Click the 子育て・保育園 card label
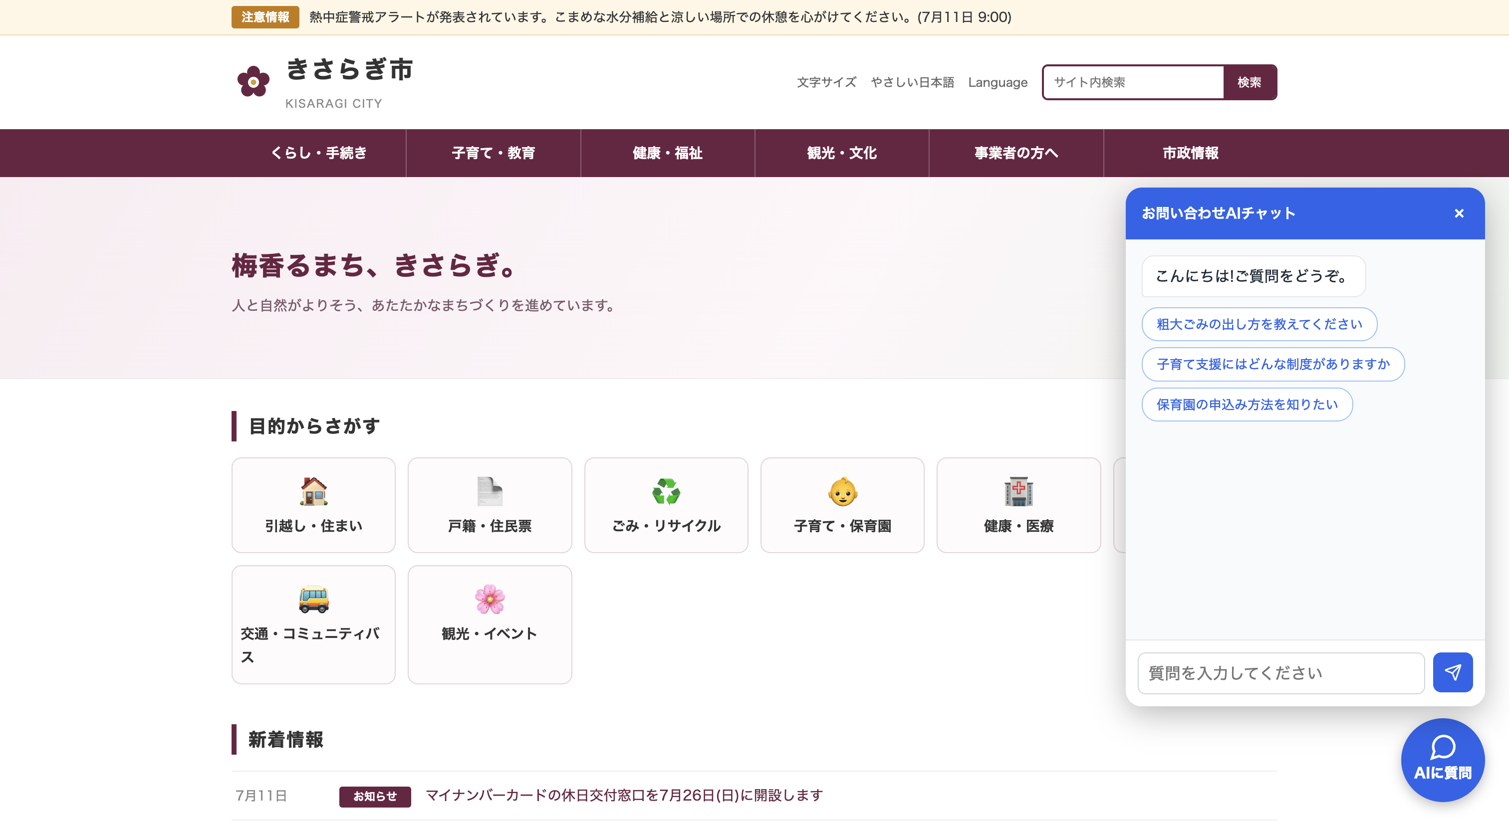The height and width of the screenshot is (826, 1509). [842, 526]
